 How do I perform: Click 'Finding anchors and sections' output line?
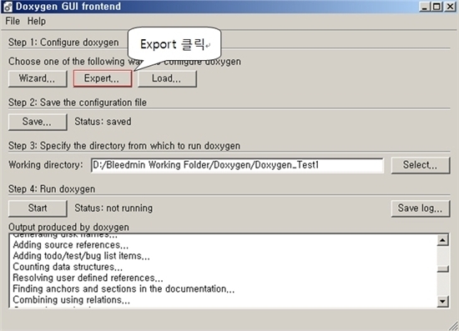coord(124,288)
